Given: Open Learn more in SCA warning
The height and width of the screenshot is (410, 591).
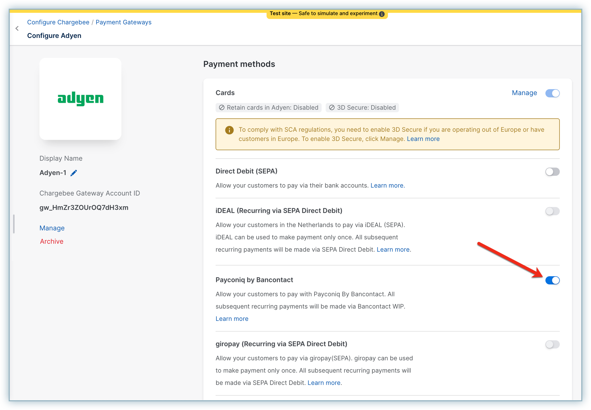Looking at the screenshot, I should coord(423,139).
